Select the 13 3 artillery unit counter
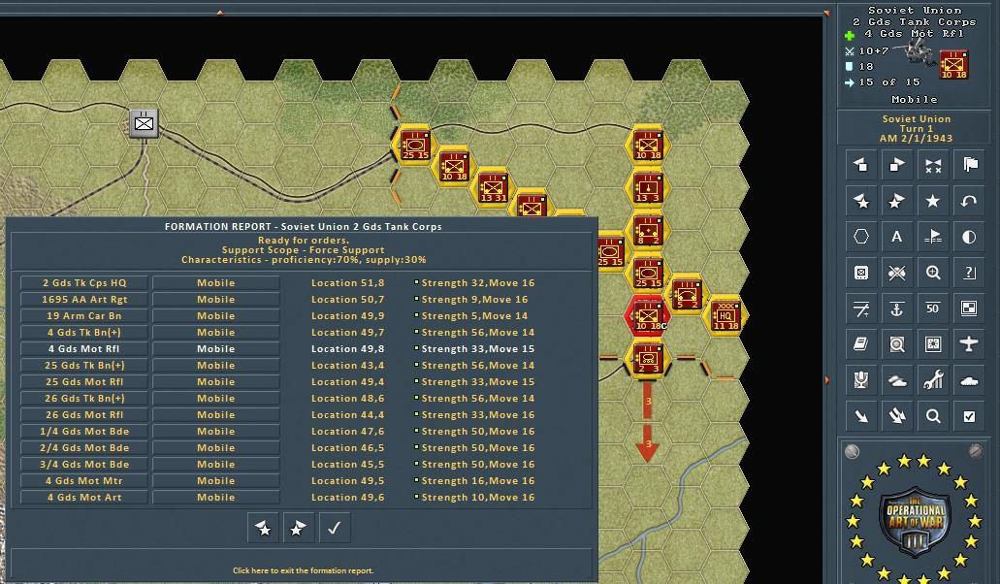Screen dimensions: 1000x584 pyautogui.click(x=648, y=187)
